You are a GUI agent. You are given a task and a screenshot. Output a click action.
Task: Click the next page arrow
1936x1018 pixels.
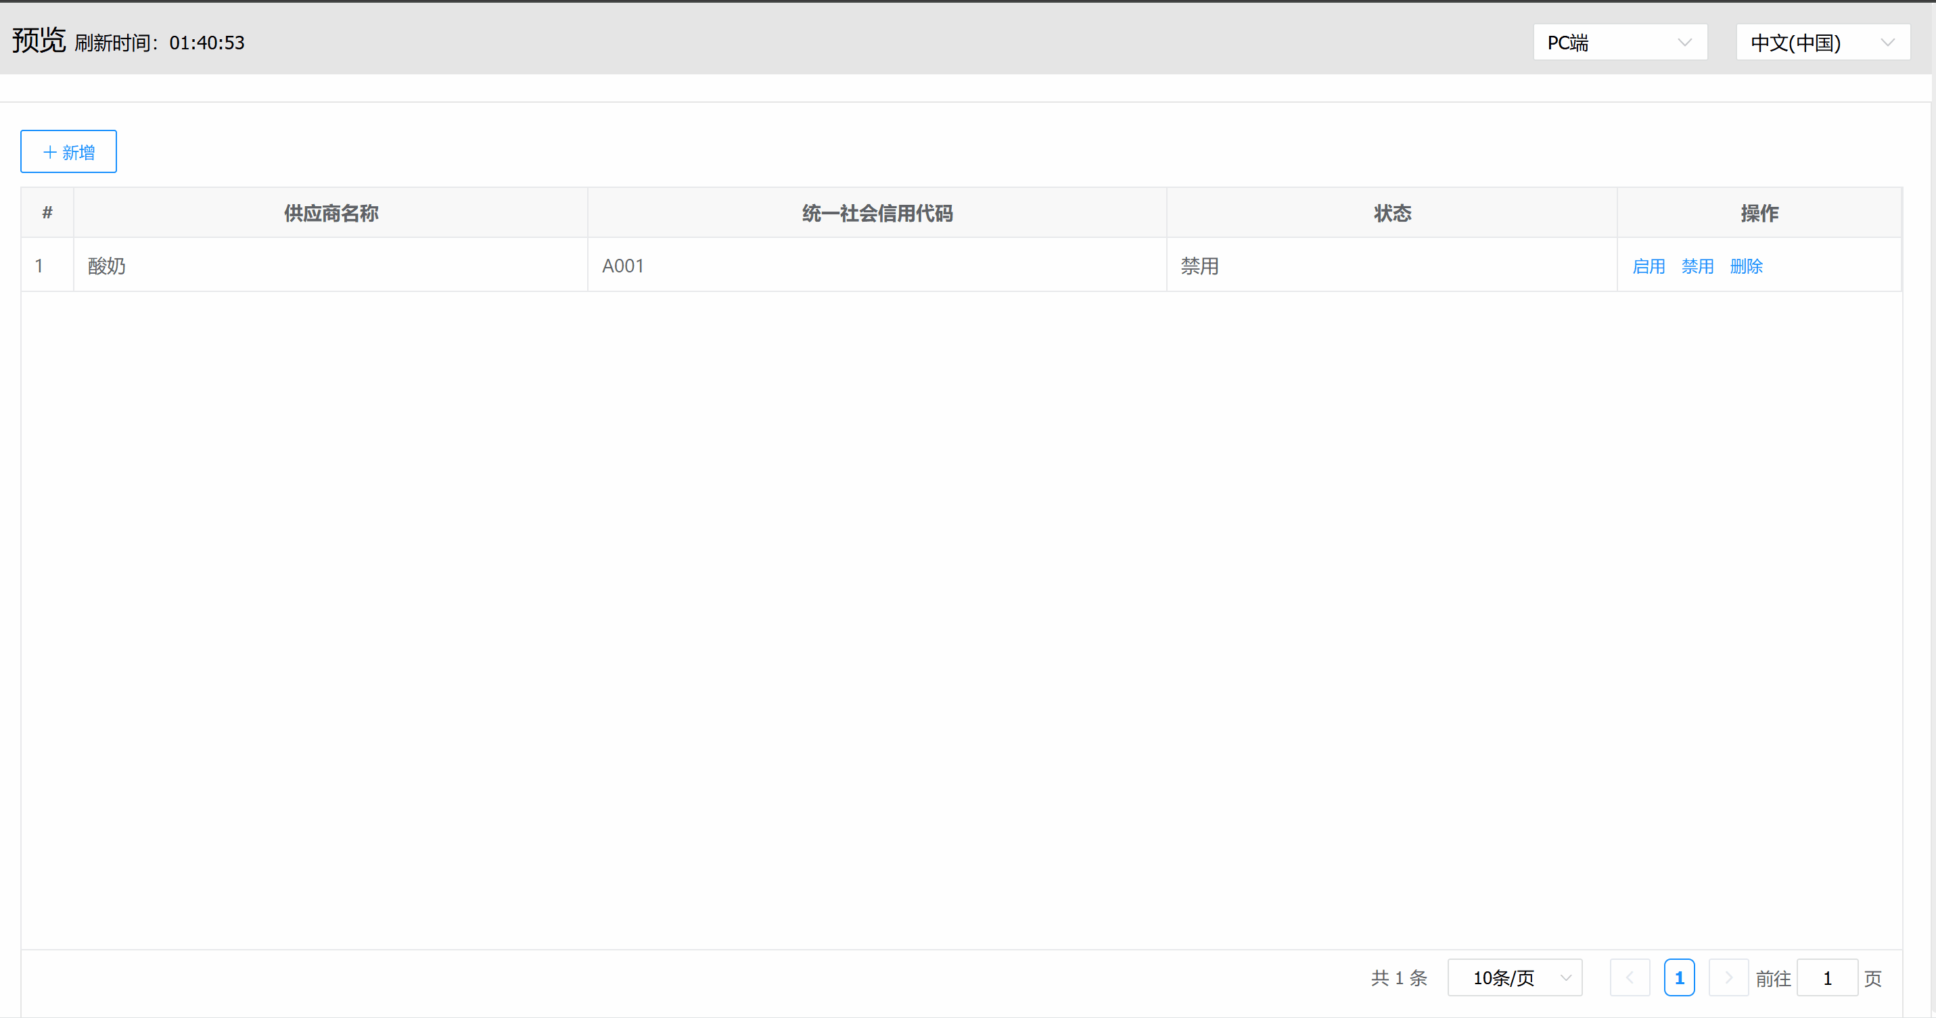pos(1728,977)
